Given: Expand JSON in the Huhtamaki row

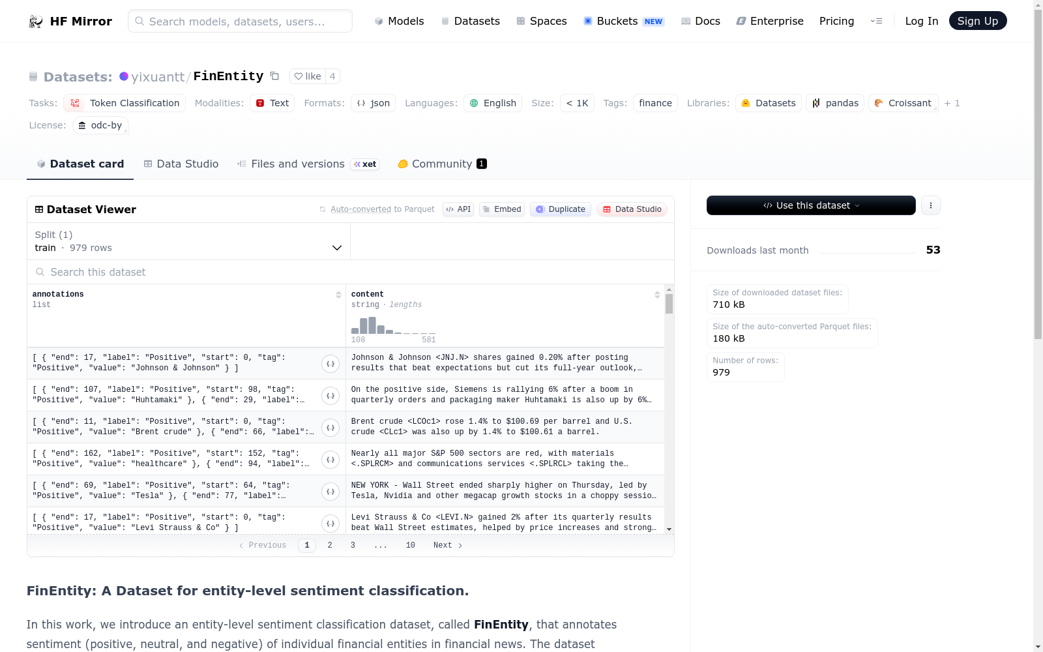Looking at the screenshot, I should (331, 396).
